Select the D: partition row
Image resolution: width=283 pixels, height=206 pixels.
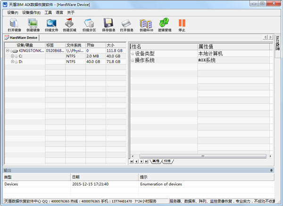(x=66, y=62)
